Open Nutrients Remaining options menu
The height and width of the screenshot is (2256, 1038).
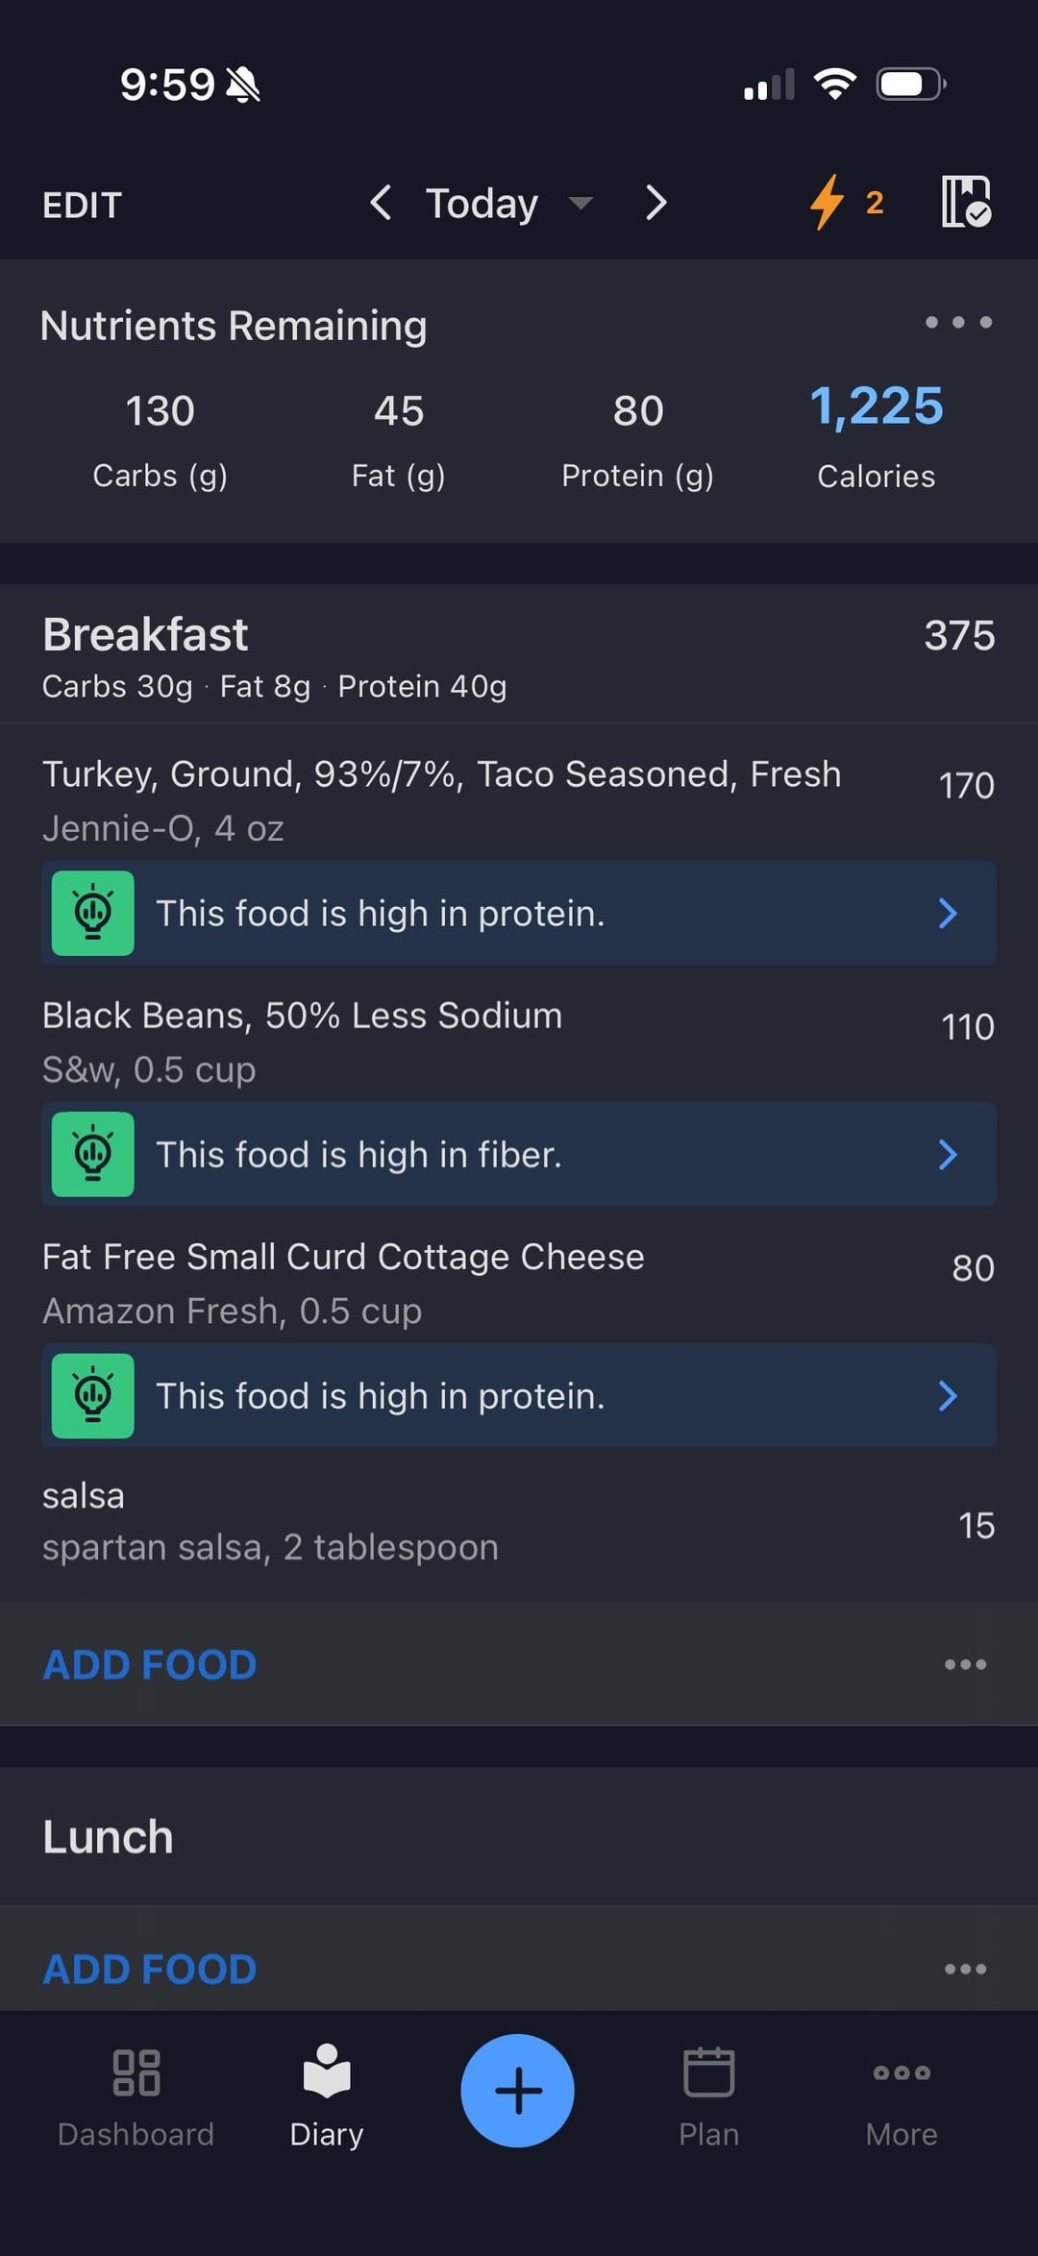pyautogui.click(x=958, y=323)
